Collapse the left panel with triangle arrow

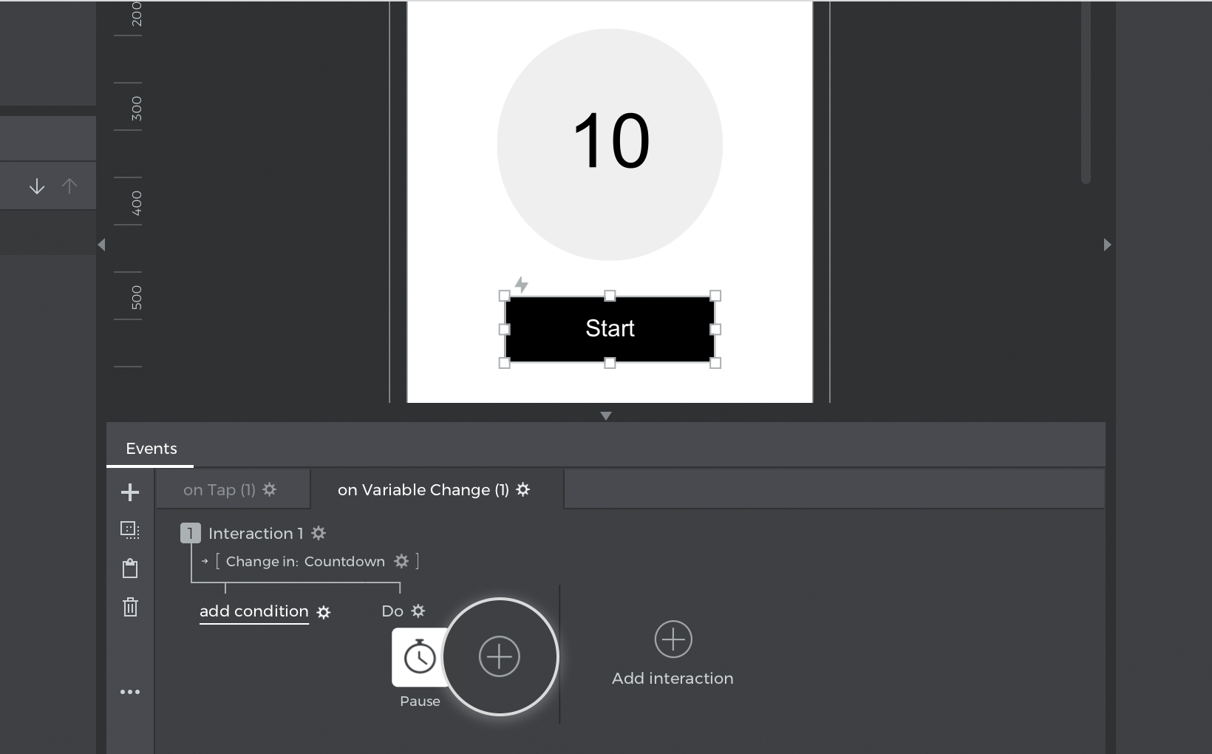tap(101, 245)
